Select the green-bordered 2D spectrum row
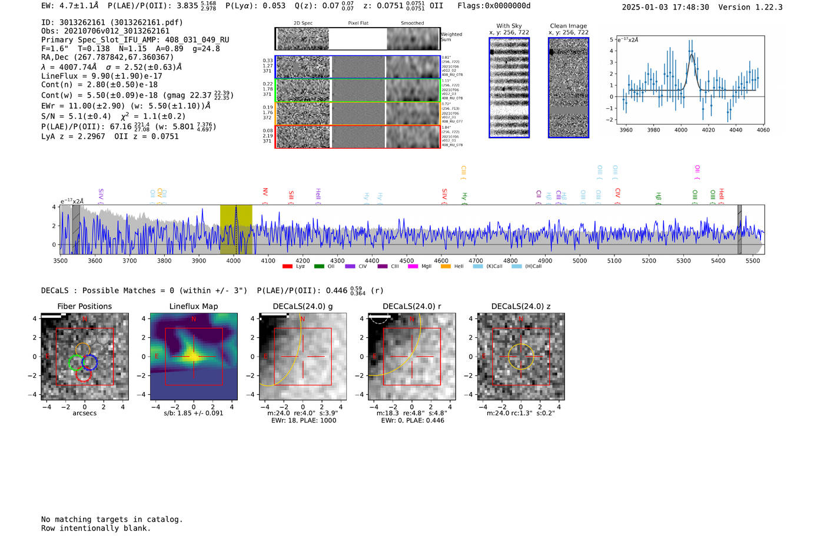Screen dimensions: 824x560 pyautogui.click(x=358, y=90)
